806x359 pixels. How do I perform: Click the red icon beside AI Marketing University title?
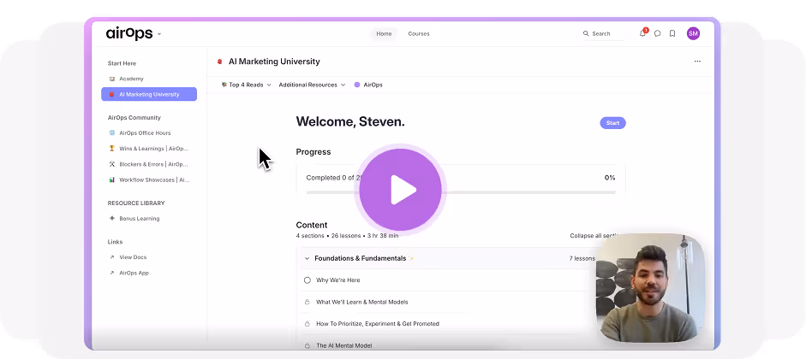click(x=220, y=62)
